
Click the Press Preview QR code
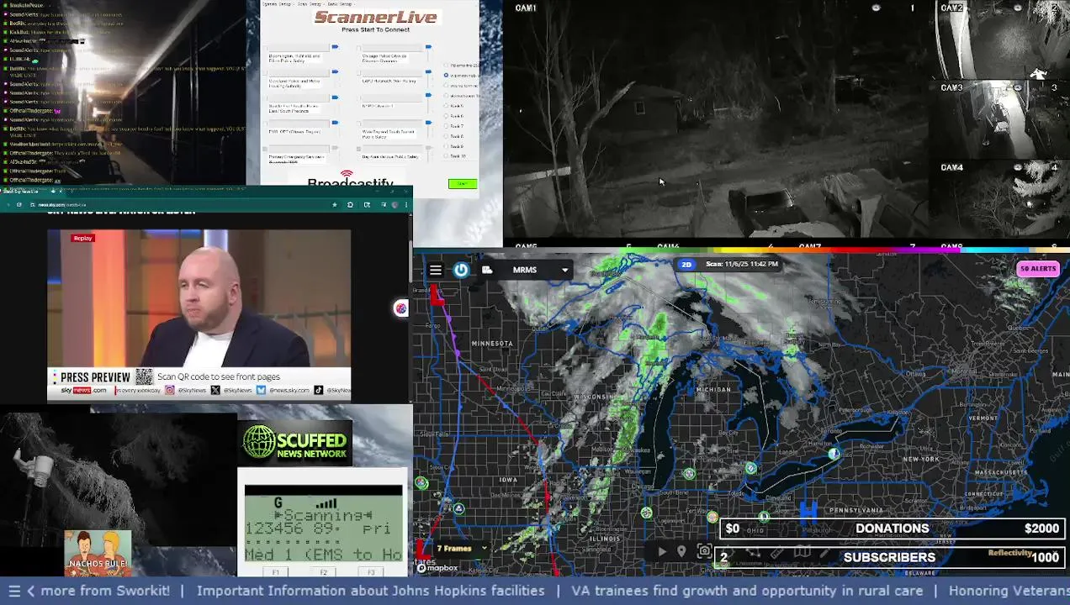(x=144, y=376)
